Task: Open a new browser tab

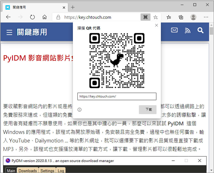Action: (73, 7)
